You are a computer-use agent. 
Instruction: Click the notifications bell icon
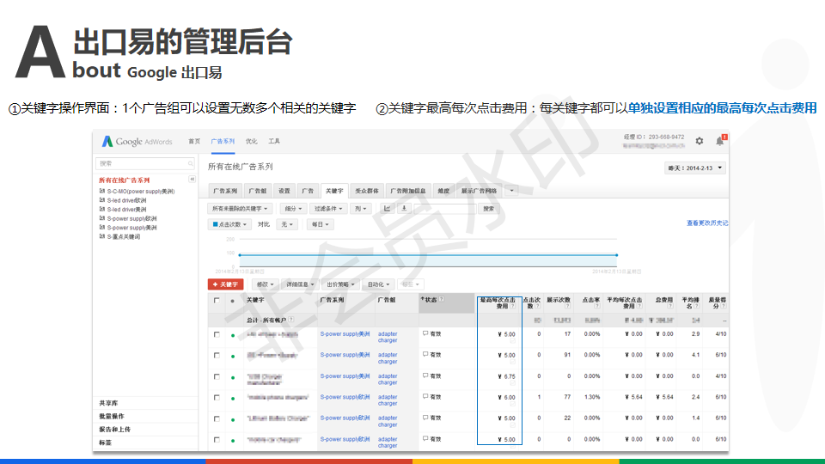(x=720, y=141)
